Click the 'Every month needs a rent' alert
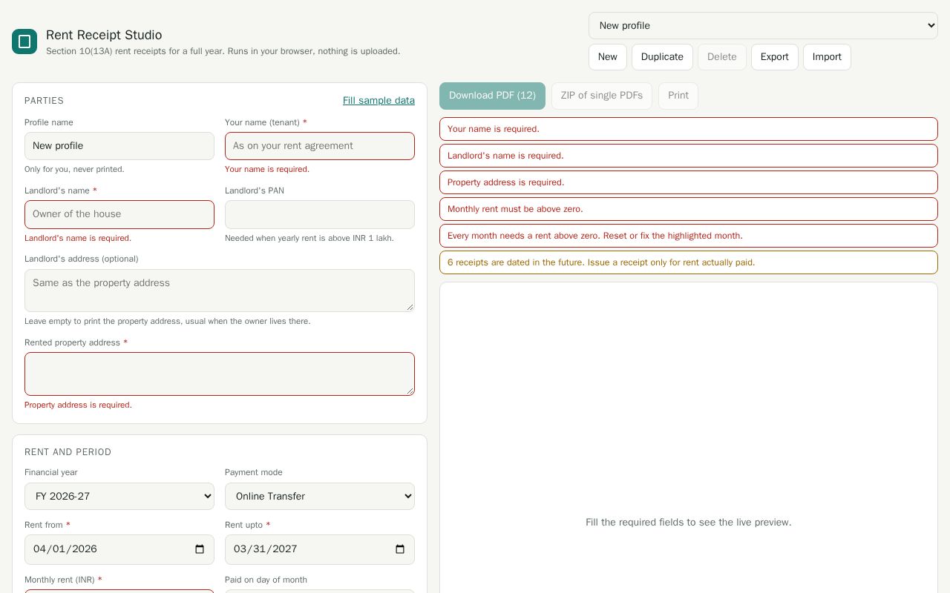The height and width of the screenshot is (593, 950). (689, 236)
